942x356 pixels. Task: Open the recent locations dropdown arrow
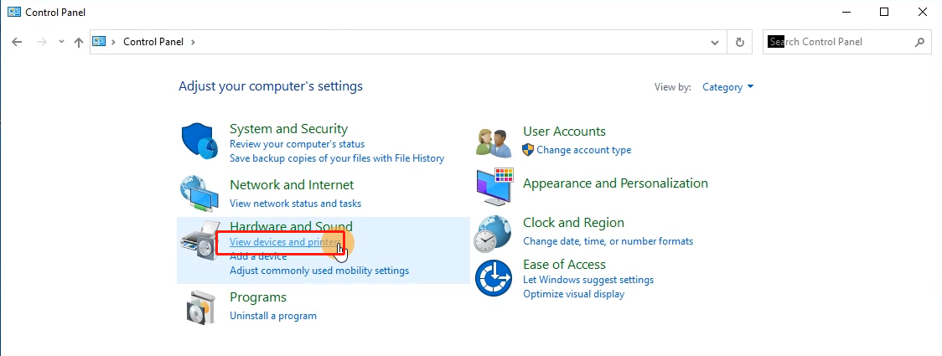coord(61,42)
